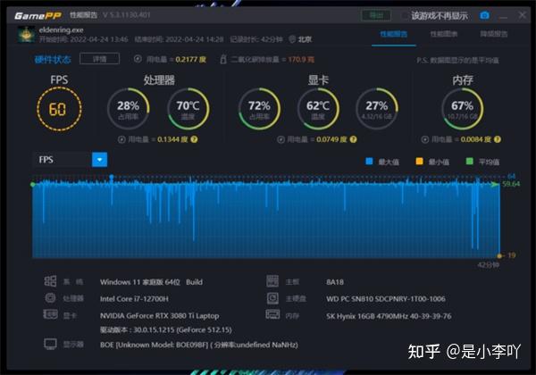Viewport: 536px width, 375px height.
Task: Click the eldenring.exe process name
Action: 61,30
